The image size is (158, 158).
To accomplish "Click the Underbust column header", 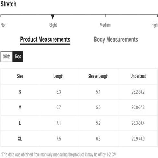I will click(138, 76).
